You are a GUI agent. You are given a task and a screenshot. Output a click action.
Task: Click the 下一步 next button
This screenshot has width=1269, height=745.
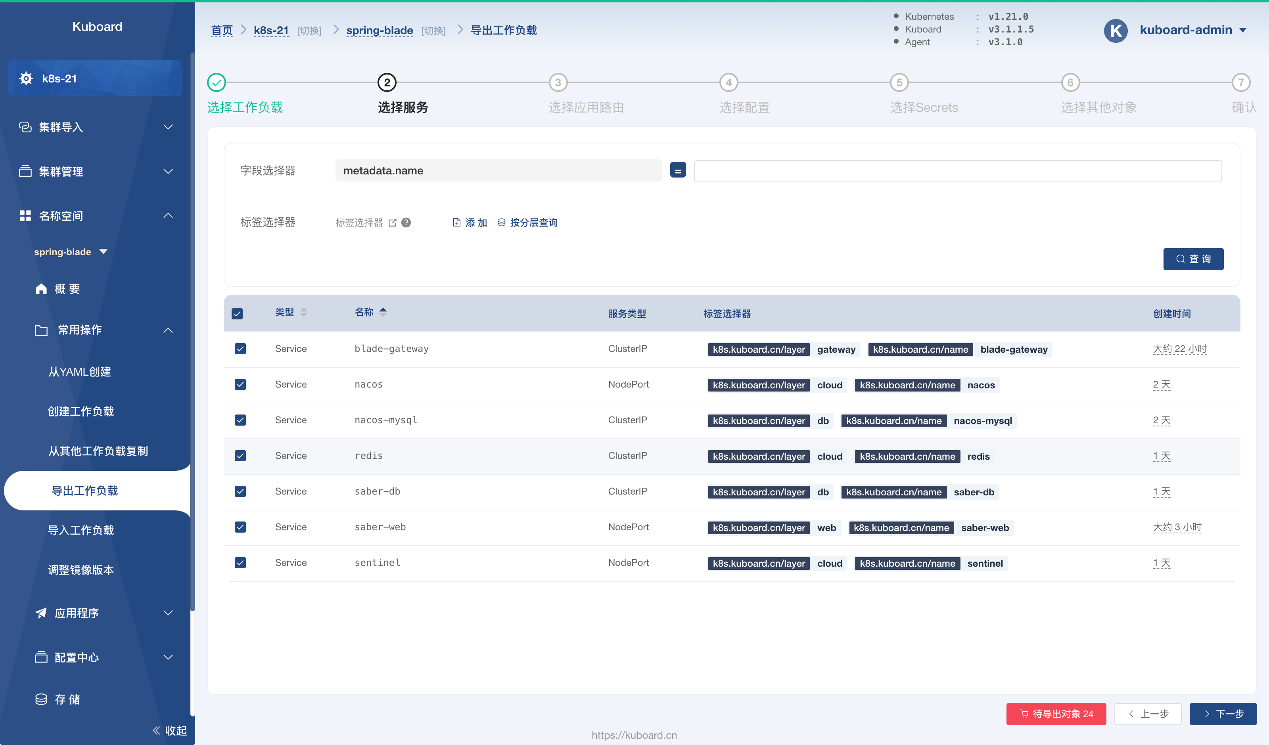[x=1223, y=714]
